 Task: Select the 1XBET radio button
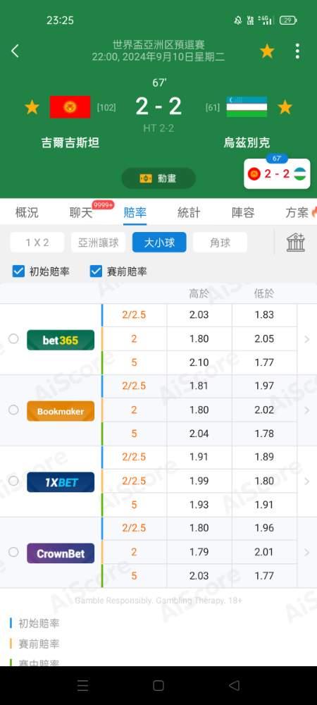point(13,481)
